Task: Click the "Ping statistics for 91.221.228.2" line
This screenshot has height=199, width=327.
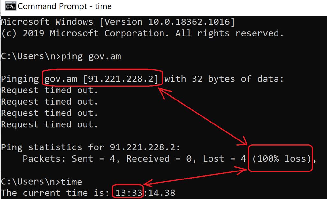Action: pos(91,147)
